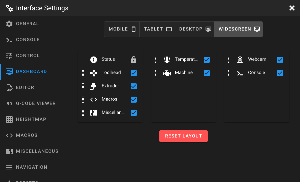This screenshot has height=182, width=300.
Task: Grab the drag handle of Macros row
Action: pos(83,100)
